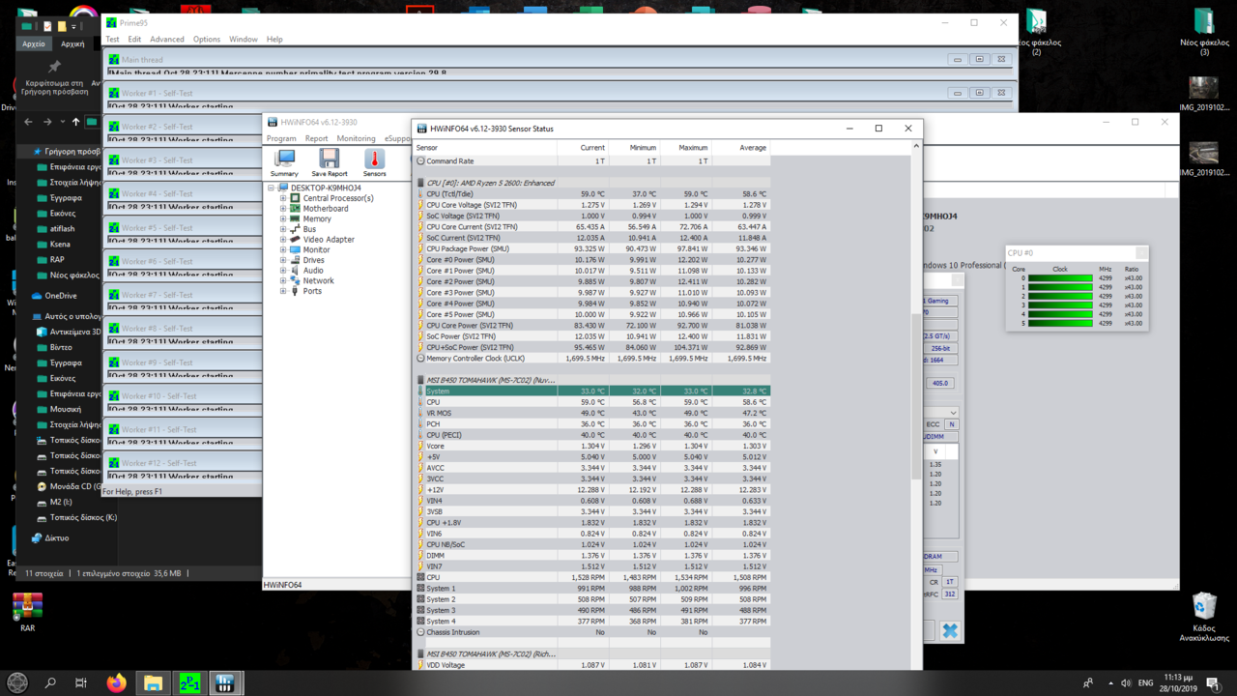Select the Memory module icon in the HWiNFO tree

pos(295,218)
